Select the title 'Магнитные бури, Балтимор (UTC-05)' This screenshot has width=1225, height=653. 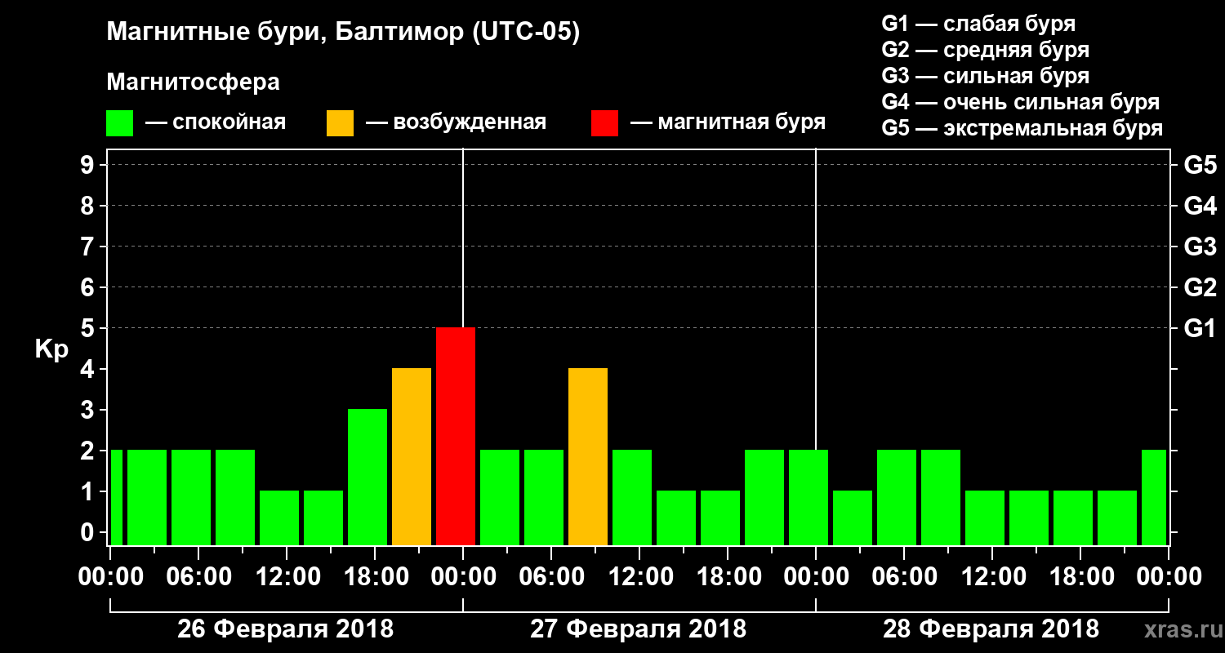click(x=343, y=33)
